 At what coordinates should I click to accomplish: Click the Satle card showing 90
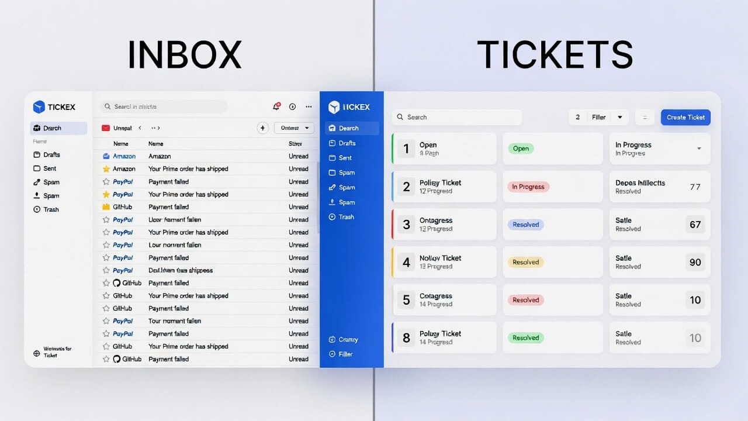660,262
